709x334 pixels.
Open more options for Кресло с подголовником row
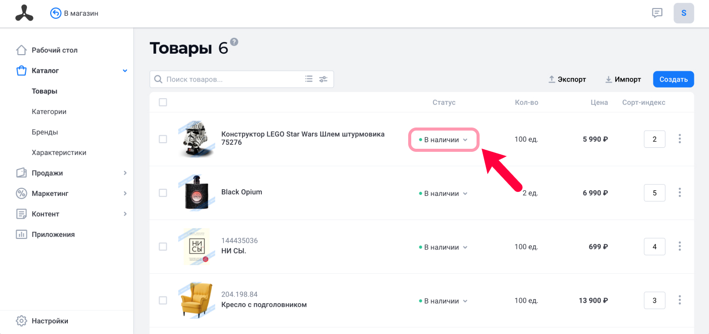(x=680, y=300)
